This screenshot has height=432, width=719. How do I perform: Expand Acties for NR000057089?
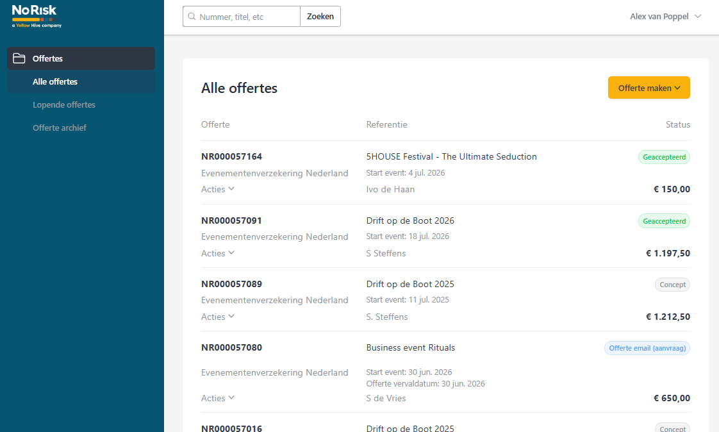(x=218, y=317)
